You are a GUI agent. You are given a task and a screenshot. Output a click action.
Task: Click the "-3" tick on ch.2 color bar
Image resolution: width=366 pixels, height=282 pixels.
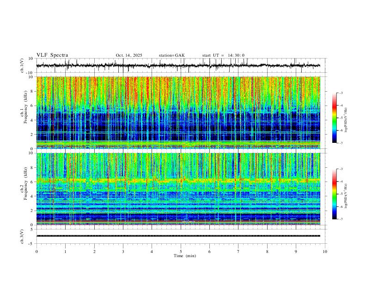[341, 169]
